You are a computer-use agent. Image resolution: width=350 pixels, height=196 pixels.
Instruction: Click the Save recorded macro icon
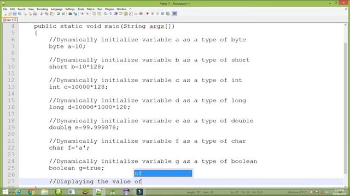click(168, 14)
